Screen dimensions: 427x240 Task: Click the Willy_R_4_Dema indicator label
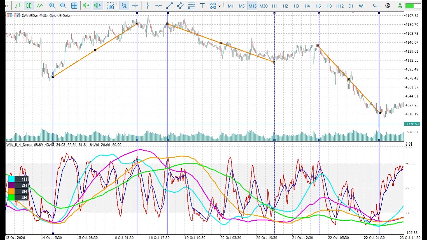(x=19, y=145)
